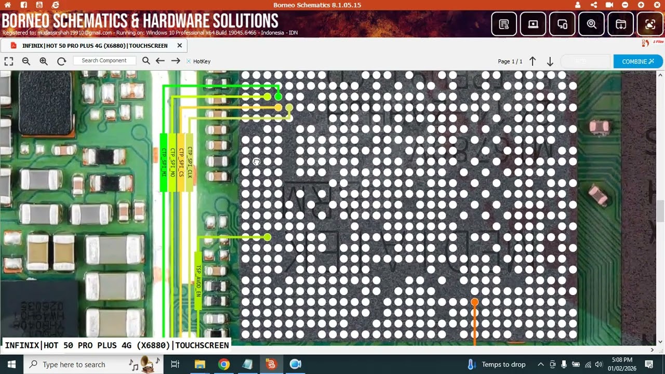Go to next page with down arrow

pyautogui.click(x=550, y=61)
